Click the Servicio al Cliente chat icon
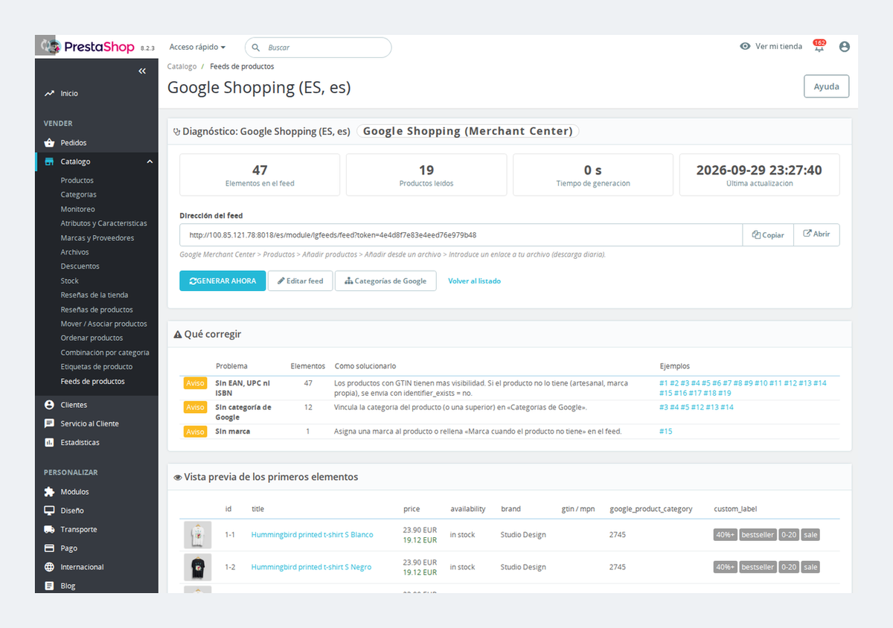Viewport: 893px width, 628px height. pos(49,423)
